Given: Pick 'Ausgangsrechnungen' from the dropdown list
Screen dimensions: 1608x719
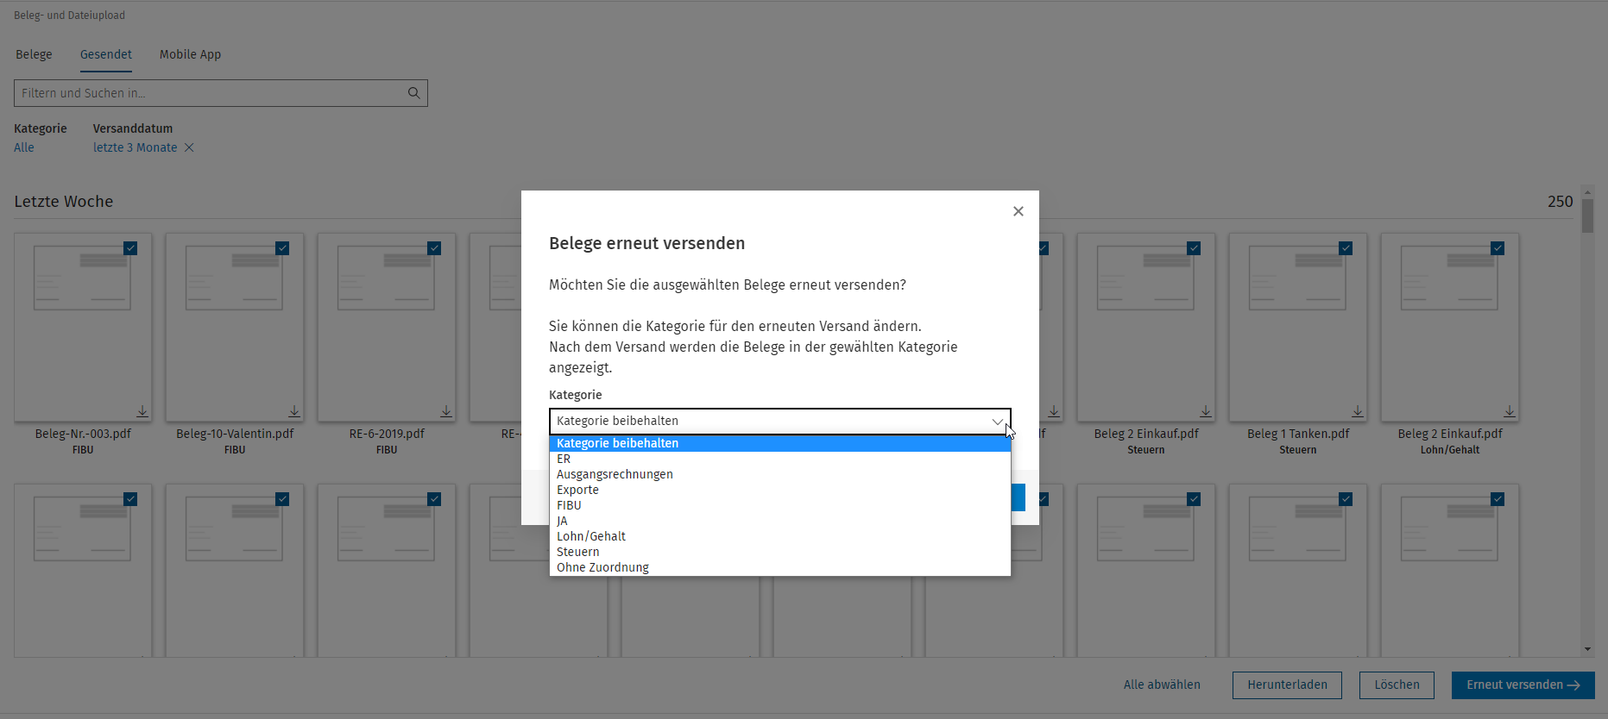Looking at the screenshot, I should click(779, 474).
